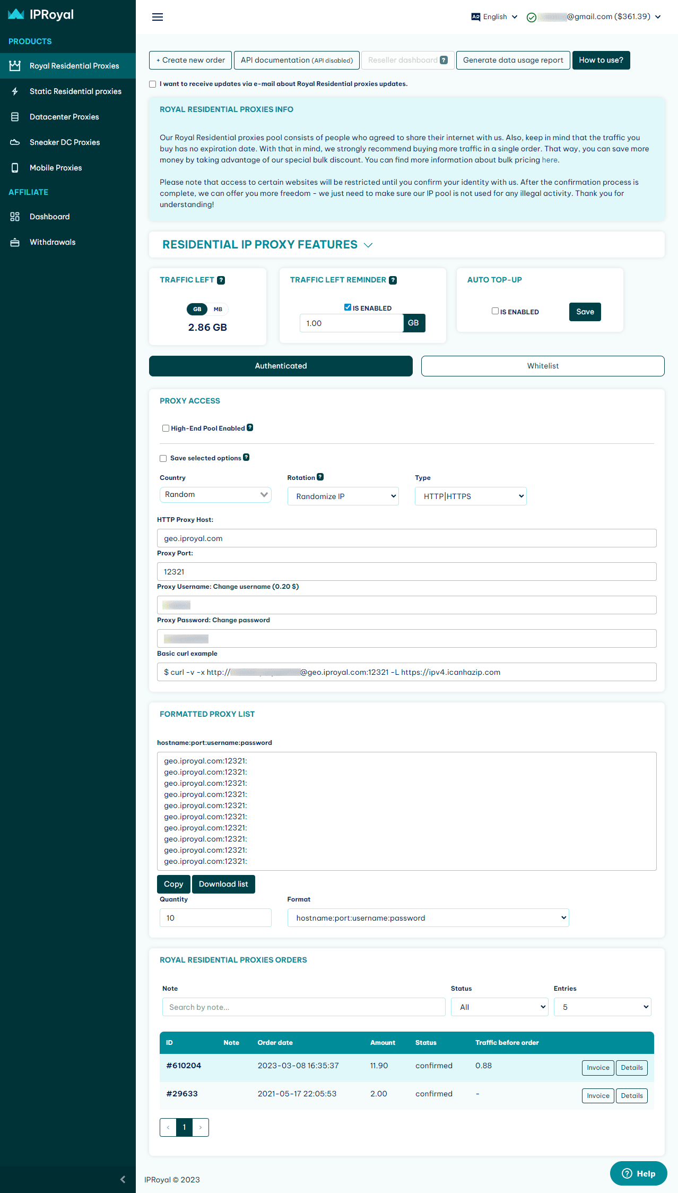Go to next orders page
The width and height of the screenshot is (678, 1193).
(201, 1127)
